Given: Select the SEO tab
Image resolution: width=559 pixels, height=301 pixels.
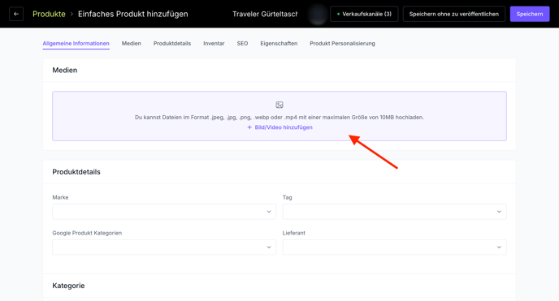Looking at the screenshot, I should pos(242,44).
